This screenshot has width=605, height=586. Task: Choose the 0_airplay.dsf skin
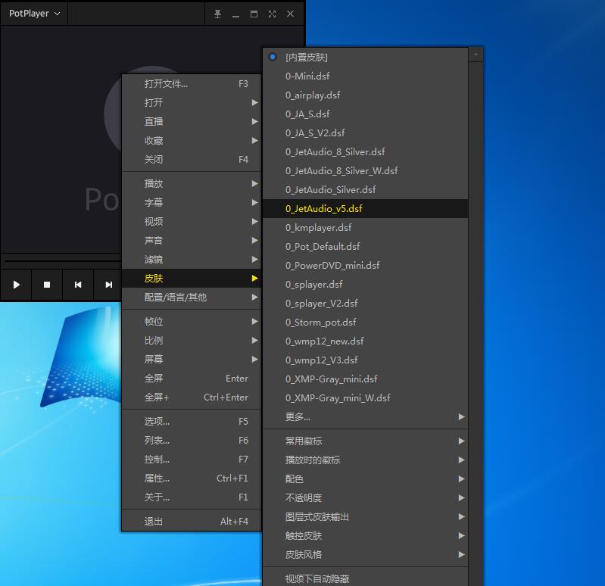[365, 95]
